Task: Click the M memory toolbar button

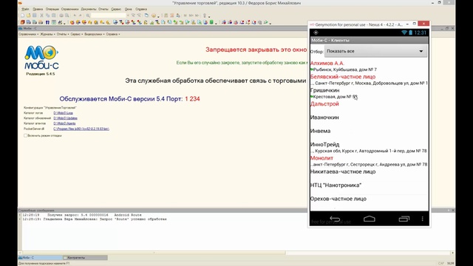Action: coord(186,16)
